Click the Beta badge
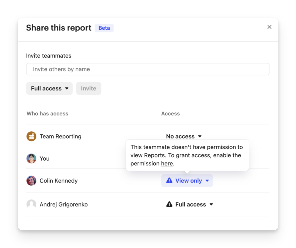This screenshot has height=248, width=296. click(x=104, y=28)
